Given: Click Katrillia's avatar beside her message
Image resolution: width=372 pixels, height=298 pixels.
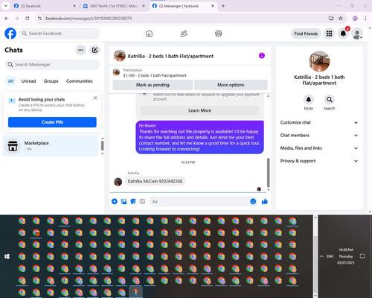Looking at the screenshot, I should 118,182.
